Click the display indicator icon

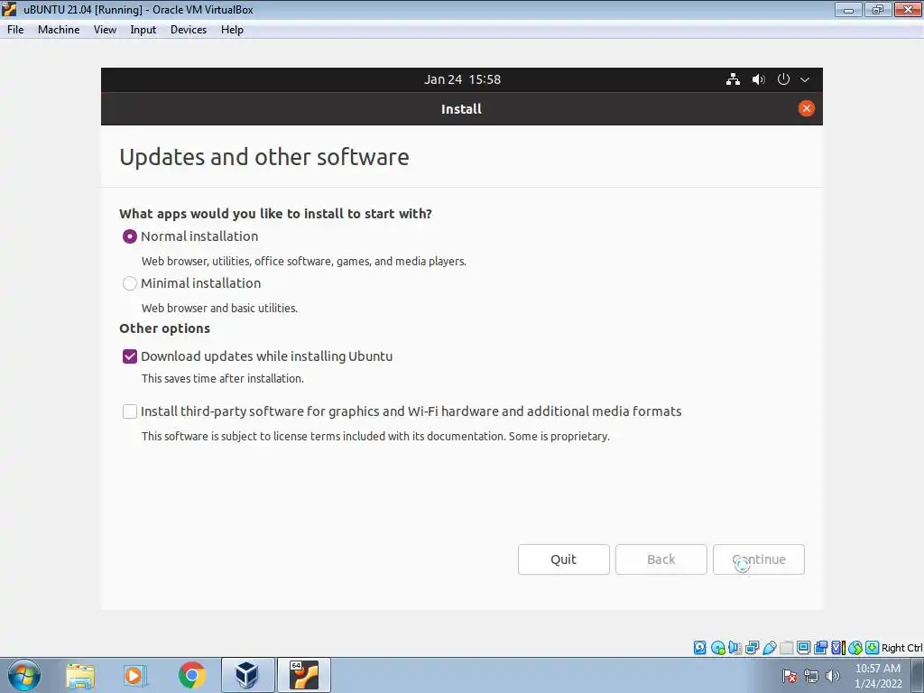click(803, 648)
